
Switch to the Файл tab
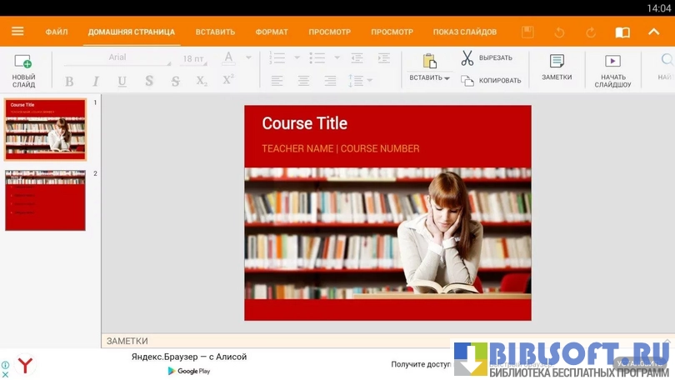(57, 32)
